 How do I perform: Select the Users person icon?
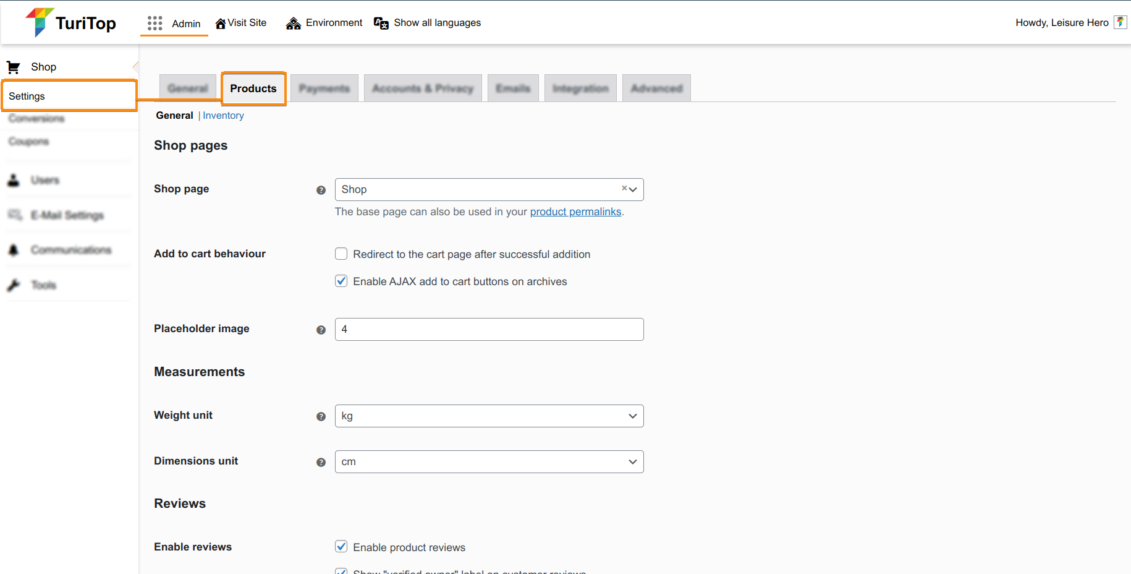click(14, 179)
